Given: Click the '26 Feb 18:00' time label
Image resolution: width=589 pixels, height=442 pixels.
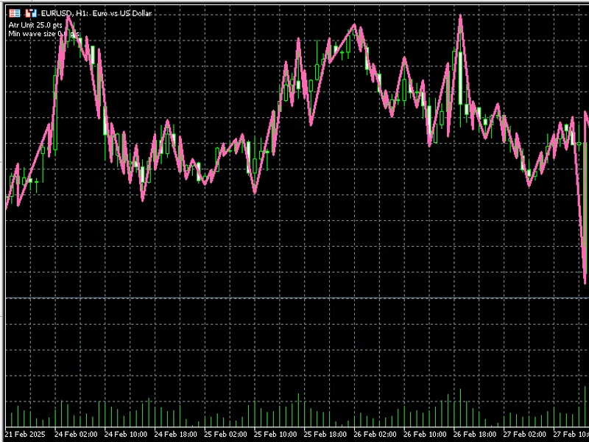Looking at the screenshot, I should [475, 434].
